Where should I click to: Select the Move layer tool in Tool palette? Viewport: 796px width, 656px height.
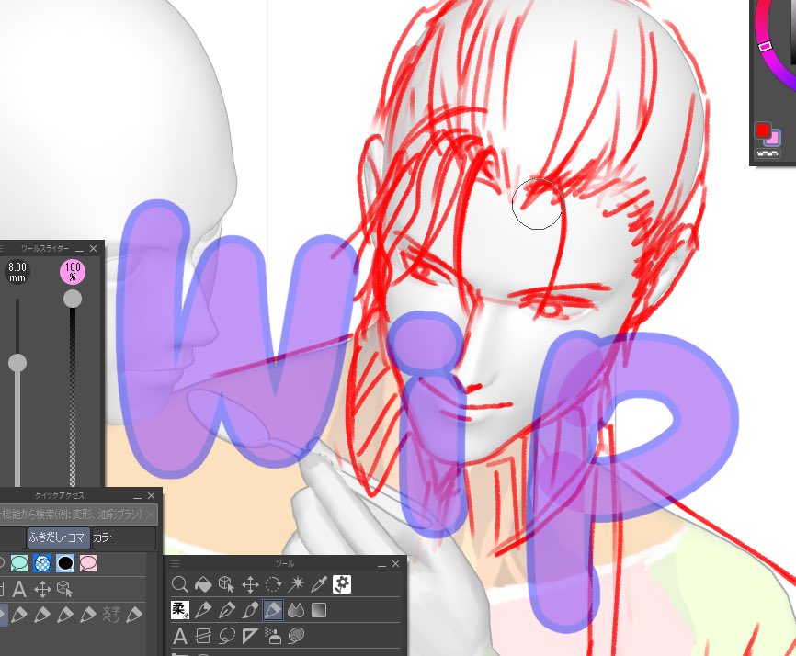[250, 584]
